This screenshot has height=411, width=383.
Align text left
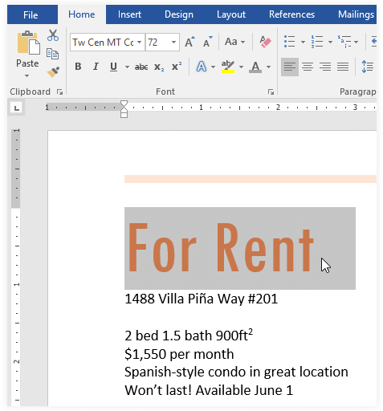tap(290, 67)
